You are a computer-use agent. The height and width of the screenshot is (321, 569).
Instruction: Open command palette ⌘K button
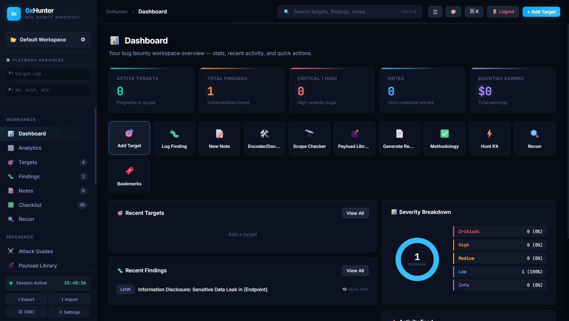click(474, 12)
